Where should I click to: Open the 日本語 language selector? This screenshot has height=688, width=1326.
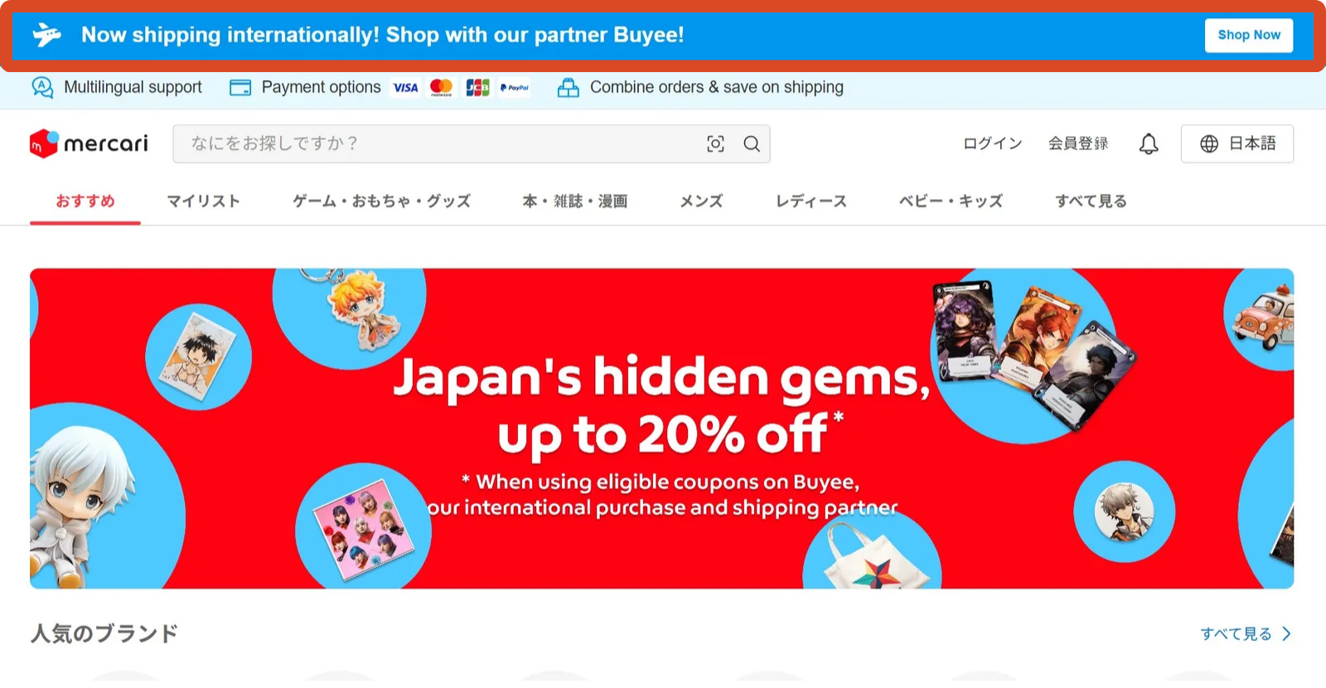[1237, 144]
